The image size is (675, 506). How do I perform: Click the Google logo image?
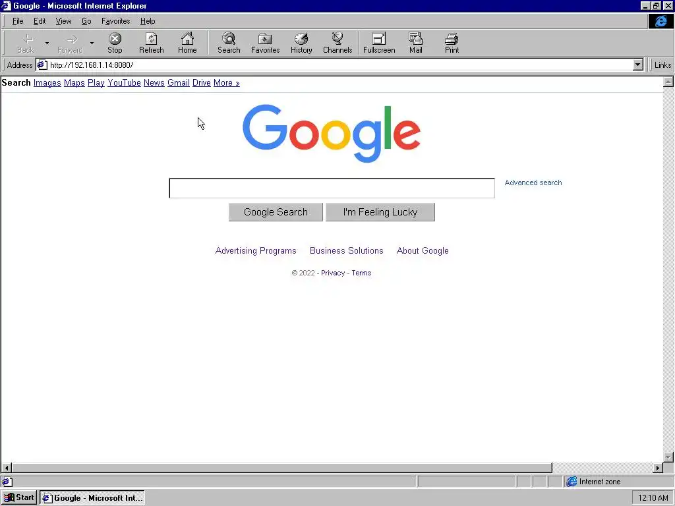coord(332,133)
